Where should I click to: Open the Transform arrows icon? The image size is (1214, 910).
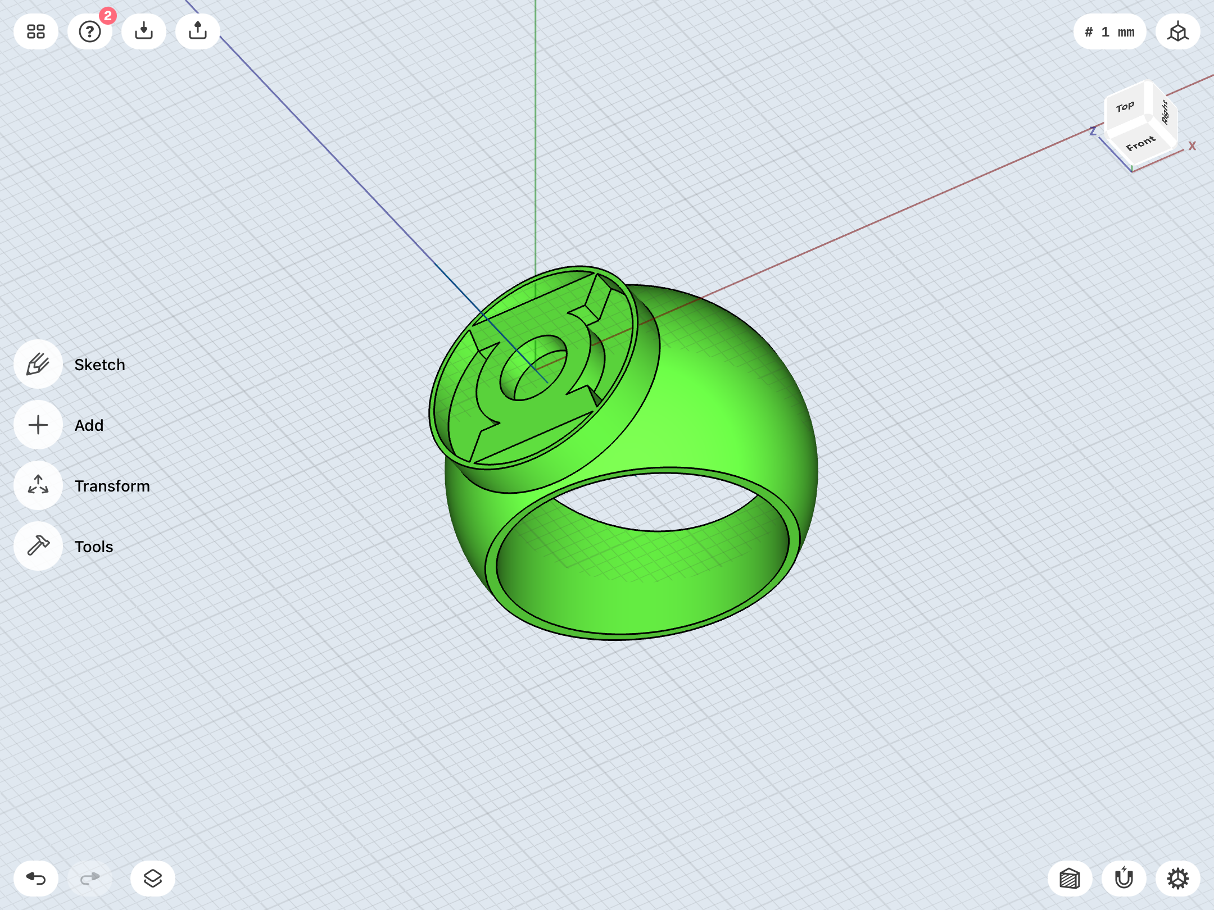pos(38,485)
